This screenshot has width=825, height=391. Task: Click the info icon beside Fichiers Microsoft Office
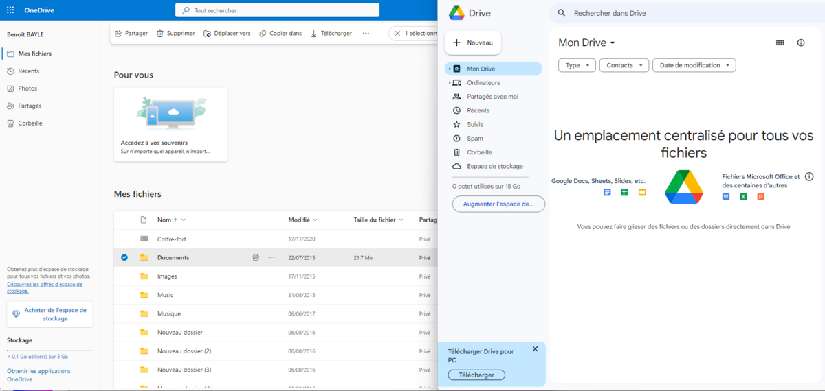pyautogui.click(x=809, y=176)
